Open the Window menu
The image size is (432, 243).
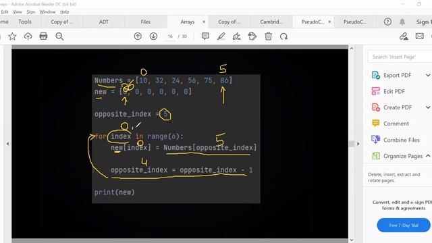47,12
